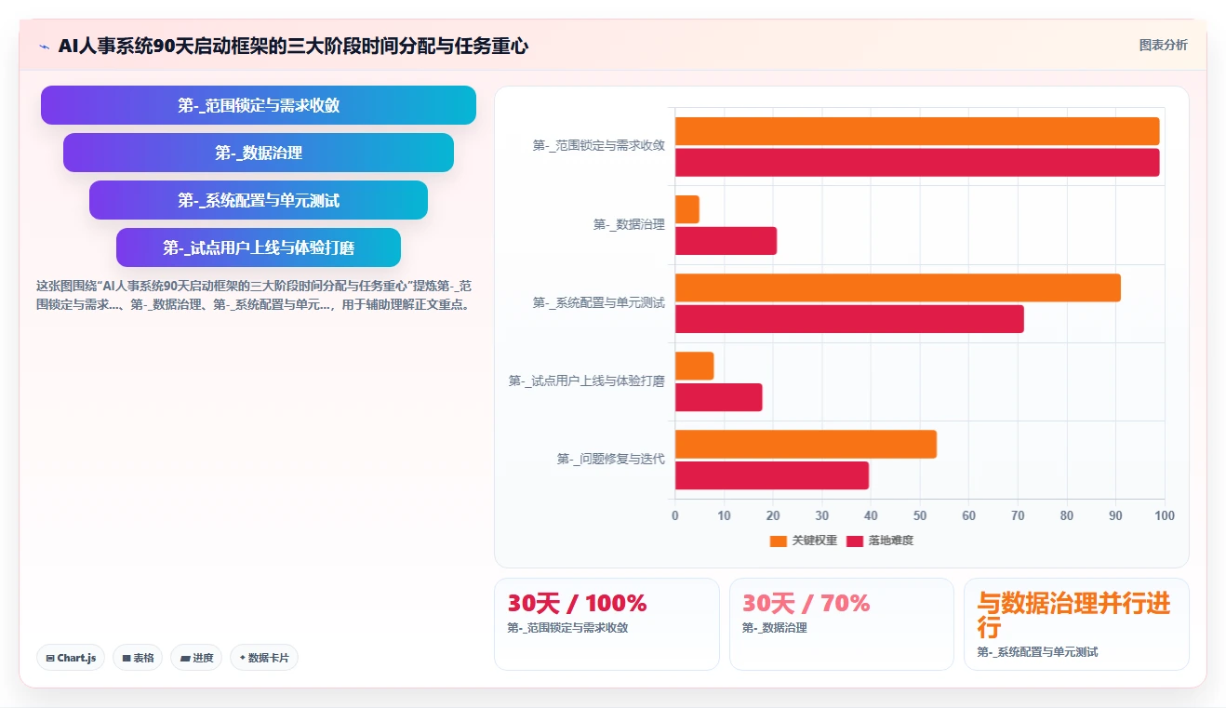
Task: Click the 图表分析 label at top right
Action: coord(1163,45)
